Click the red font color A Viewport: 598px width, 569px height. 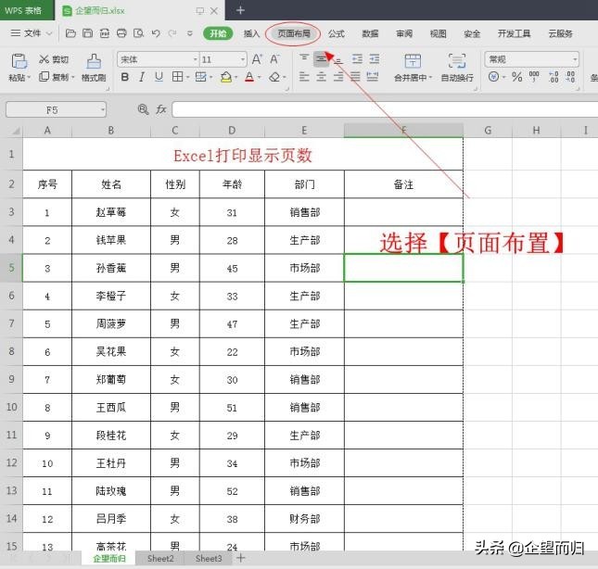click(x=249, y=77)
